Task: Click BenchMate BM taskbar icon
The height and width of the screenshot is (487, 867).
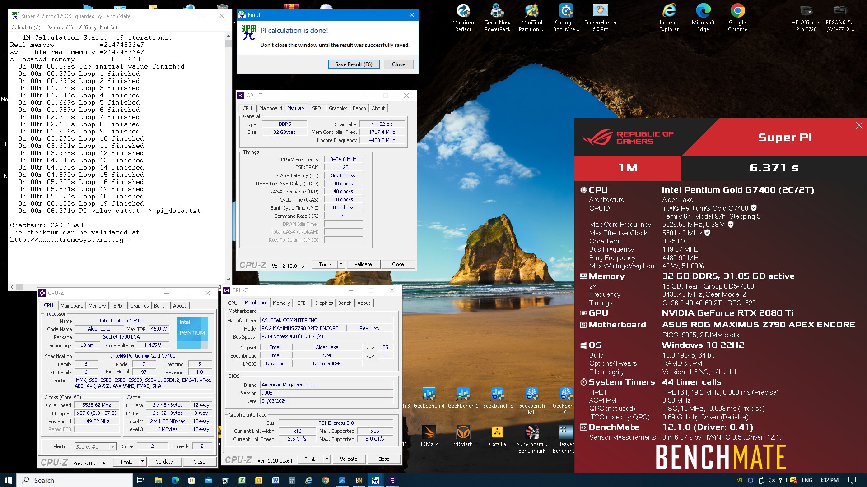Action: tap(359, 480)
